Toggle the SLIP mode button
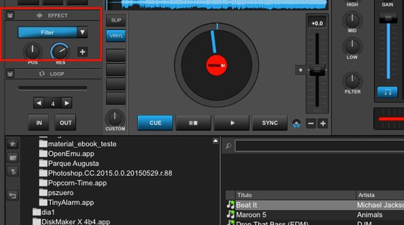 (116, 20)
